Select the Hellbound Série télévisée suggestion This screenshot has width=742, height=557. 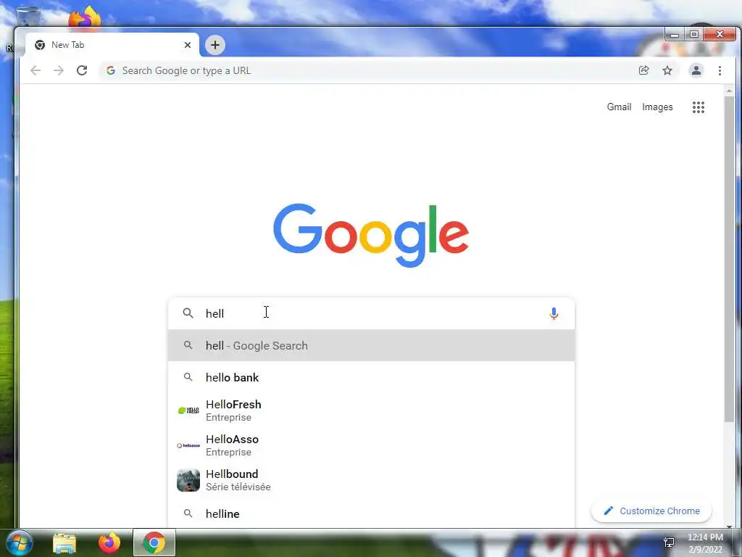coord(372,480)
